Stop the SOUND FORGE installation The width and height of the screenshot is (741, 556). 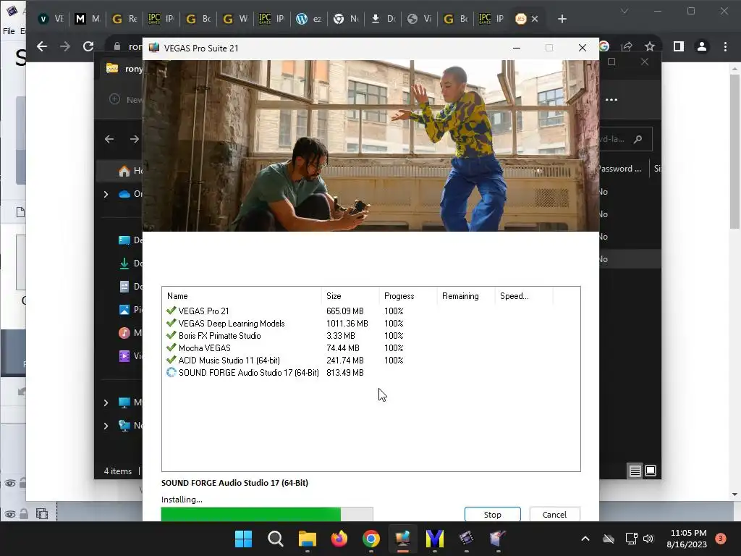(492, 515)
